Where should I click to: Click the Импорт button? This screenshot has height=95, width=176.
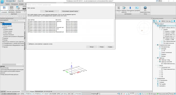coord(92,47)
